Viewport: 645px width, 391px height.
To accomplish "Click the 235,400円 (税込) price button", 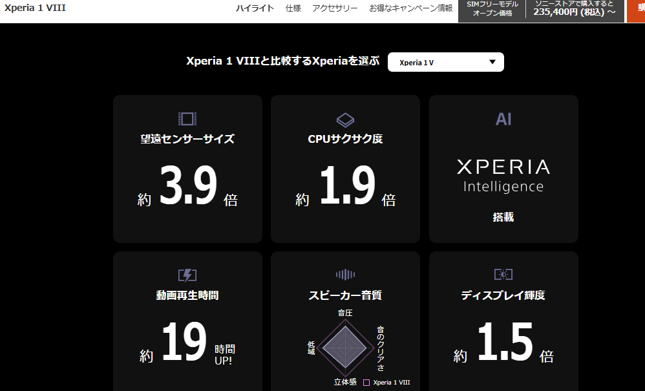I will [575, 8].
